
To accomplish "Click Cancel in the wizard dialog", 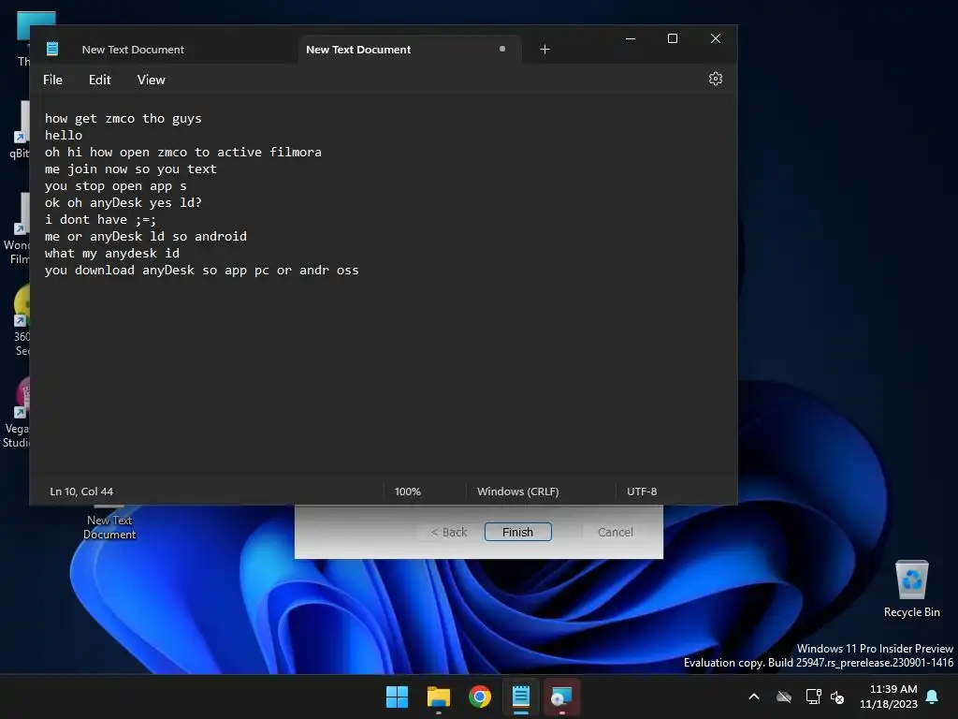I will tap(616, 532).
